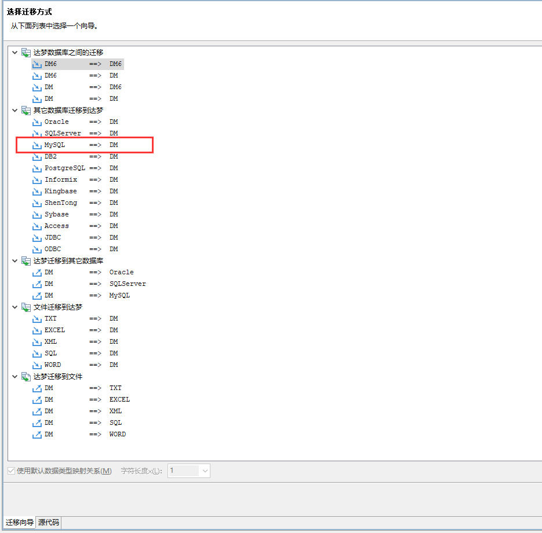Image resolution: width=542 pixels, height=533 pixels.
Task: Collapse the 达梦数据库之间的迁移 group
Action: [x=15, y=52]
